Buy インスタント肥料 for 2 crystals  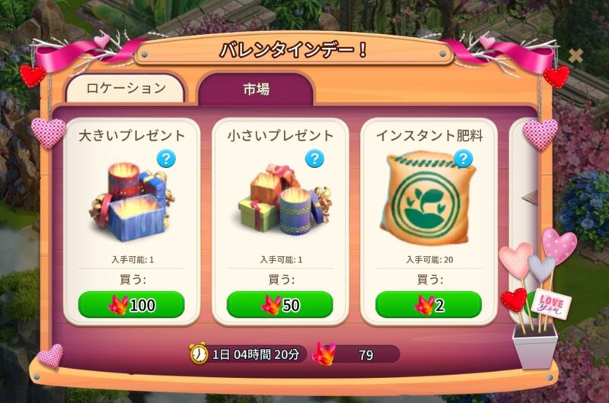click(x=429, y=305)
